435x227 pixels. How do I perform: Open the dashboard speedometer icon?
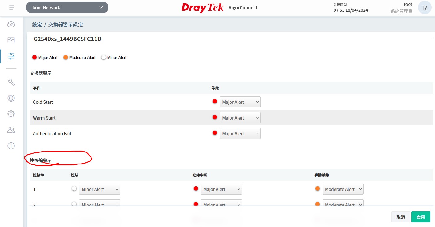point(11,24)
